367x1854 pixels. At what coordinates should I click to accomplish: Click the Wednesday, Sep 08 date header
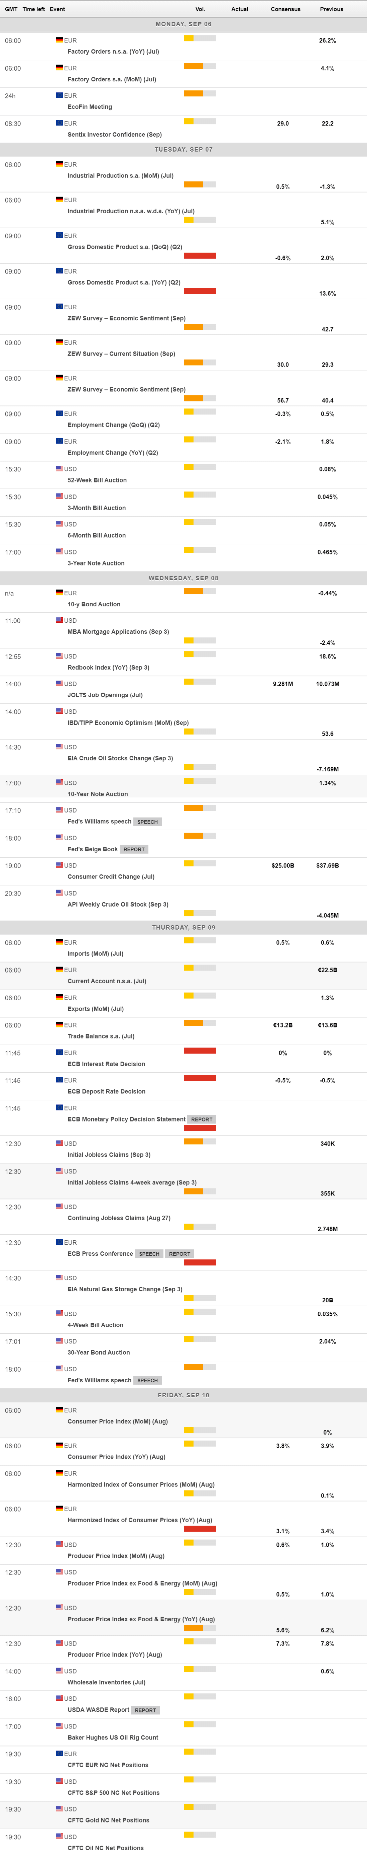tap(183, 578)
